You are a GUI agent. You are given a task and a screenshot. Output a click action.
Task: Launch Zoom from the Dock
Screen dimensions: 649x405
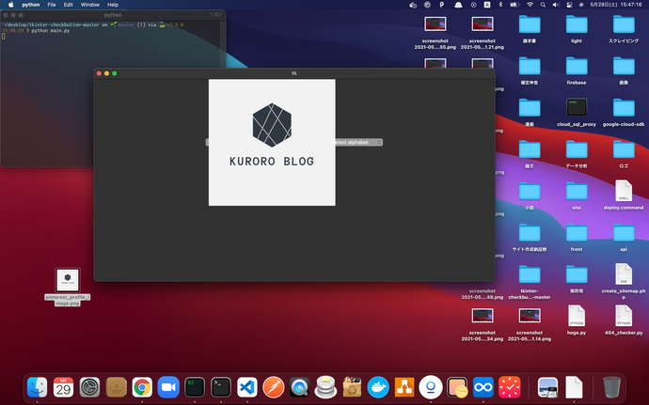pos(168,388)
